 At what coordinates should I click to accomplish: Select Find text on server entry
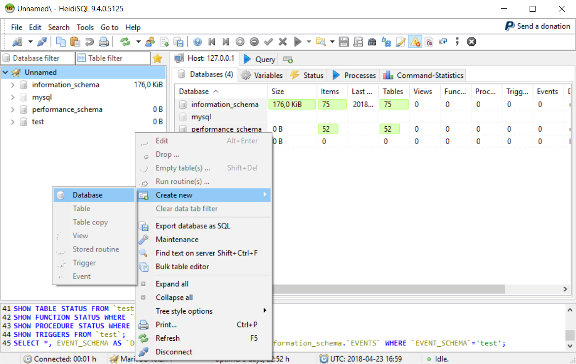coord(203,253)
